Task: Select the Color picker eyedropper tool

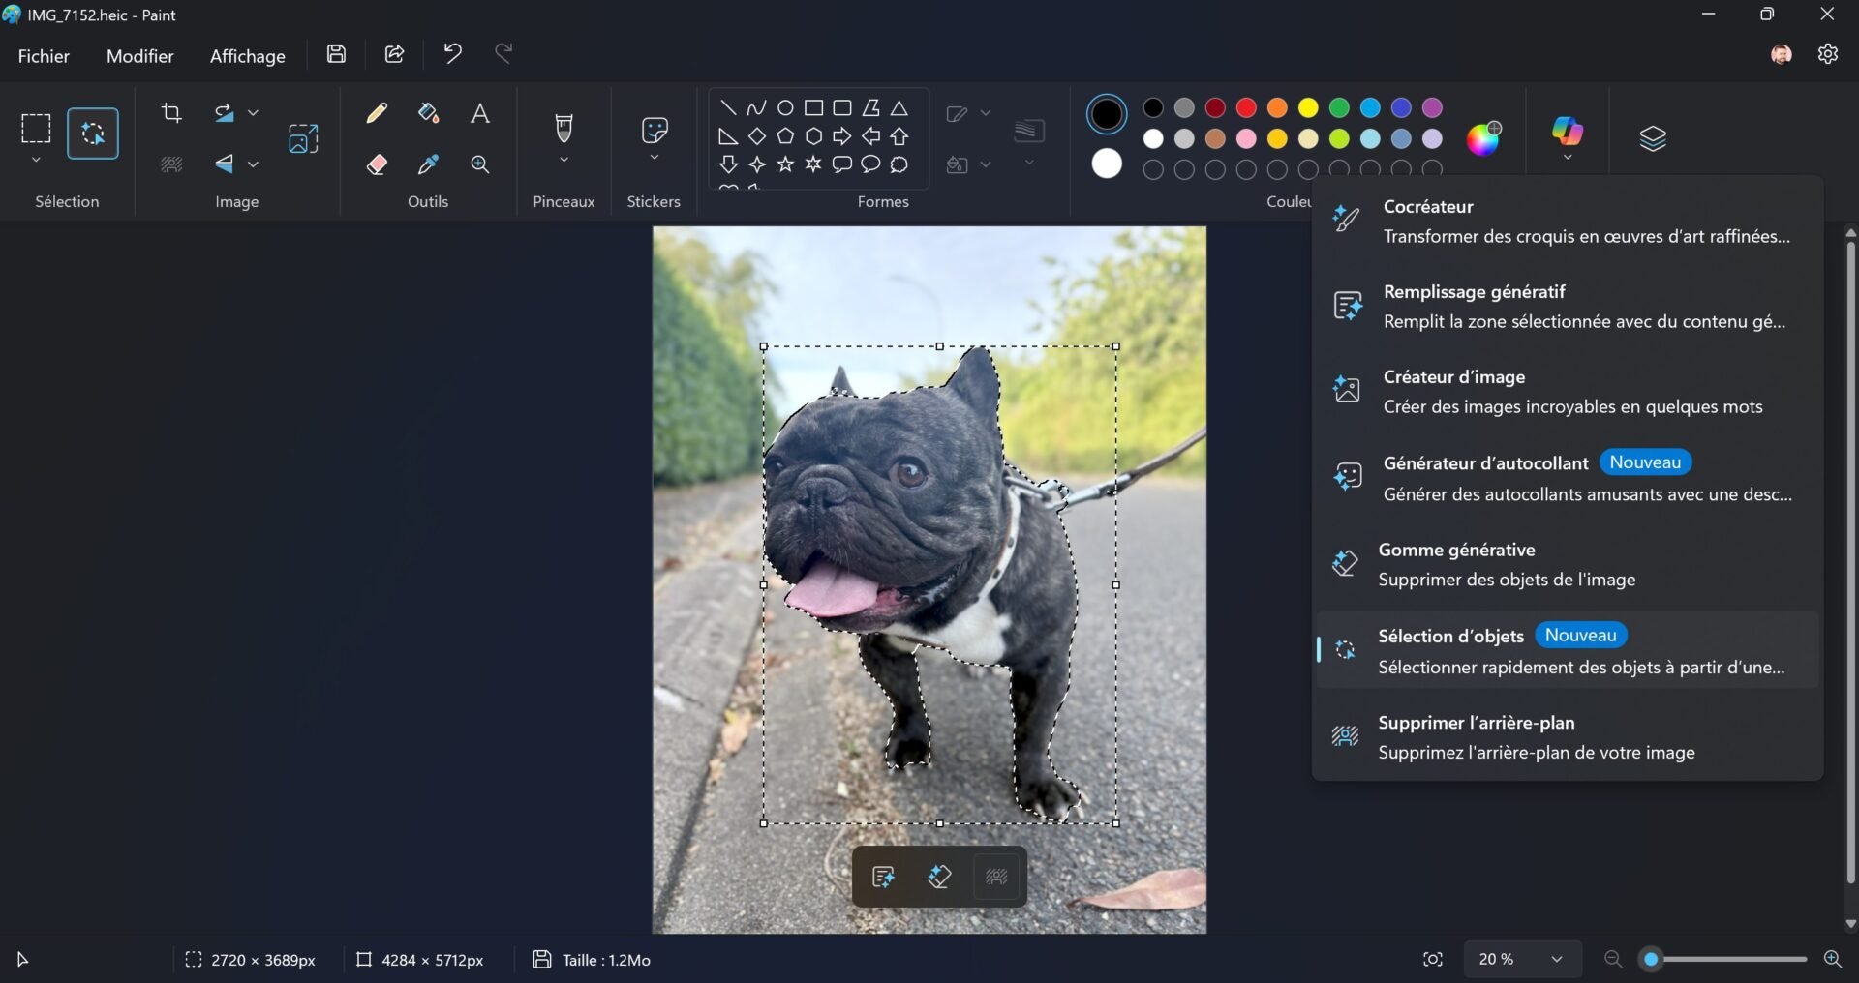Action: tap(428, 164)
